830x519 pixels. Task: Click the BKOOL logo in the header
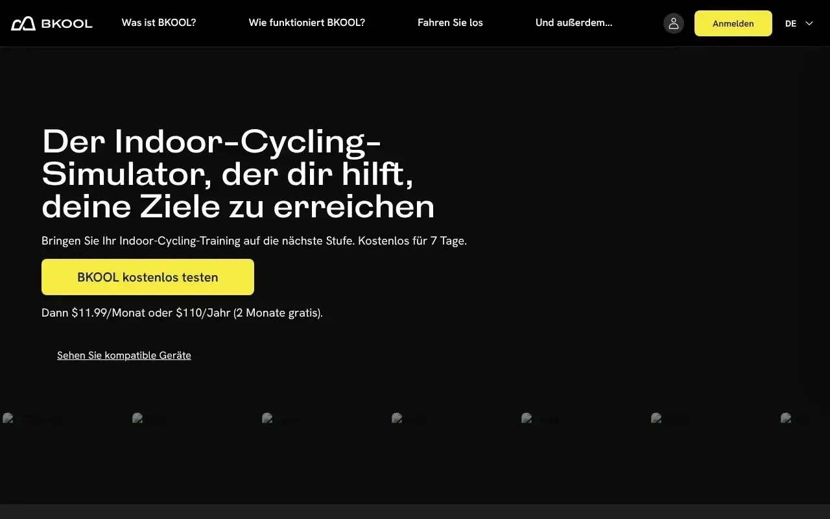click(x=52, y=23)
